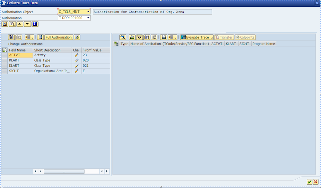The width and height of the screenshot is (321, 188).
Task: Click the 'From' value 020 cell
Action: [x=96, y=60]
